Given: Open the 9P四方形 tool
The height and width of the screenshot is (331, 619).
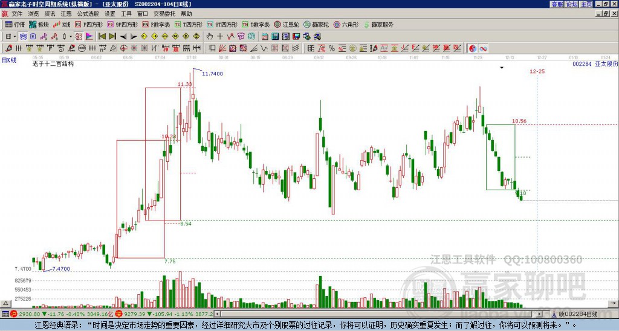Looking at the screenshot, I should [122, 24].
